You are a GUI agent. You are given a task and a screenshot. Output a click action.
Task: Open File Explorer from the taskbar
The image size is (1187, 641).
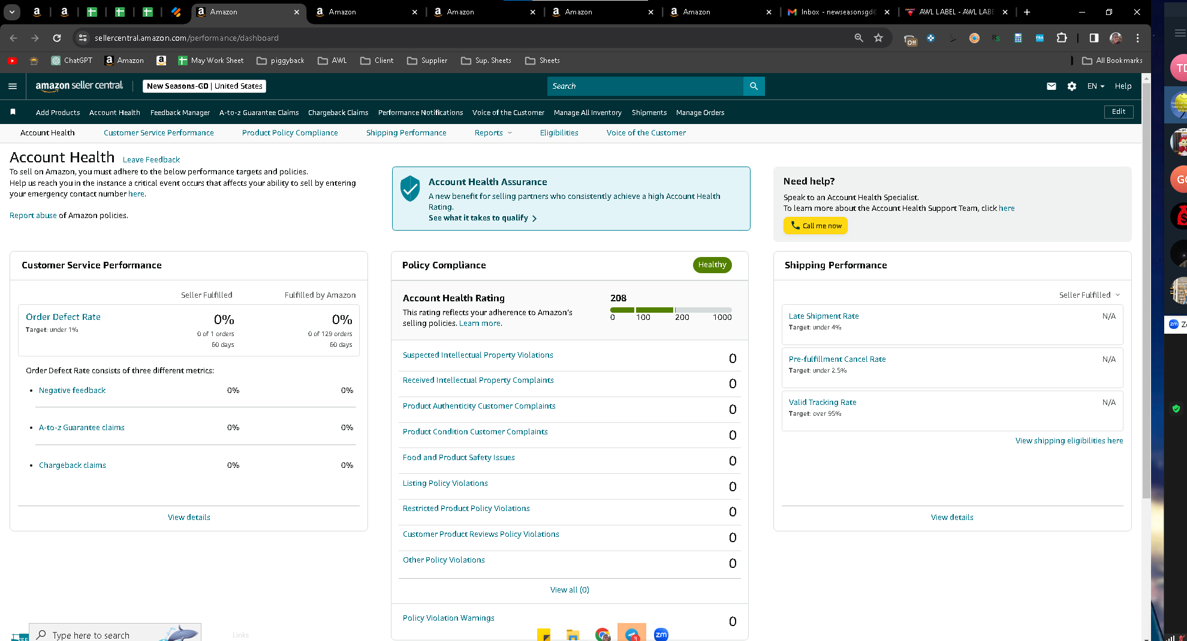(573, 635)
